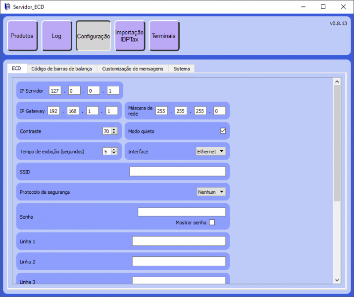The width and height of the screenshot is (354, 297).
Task: Open Importação IBPTax
Action: [x=130, y=36]
